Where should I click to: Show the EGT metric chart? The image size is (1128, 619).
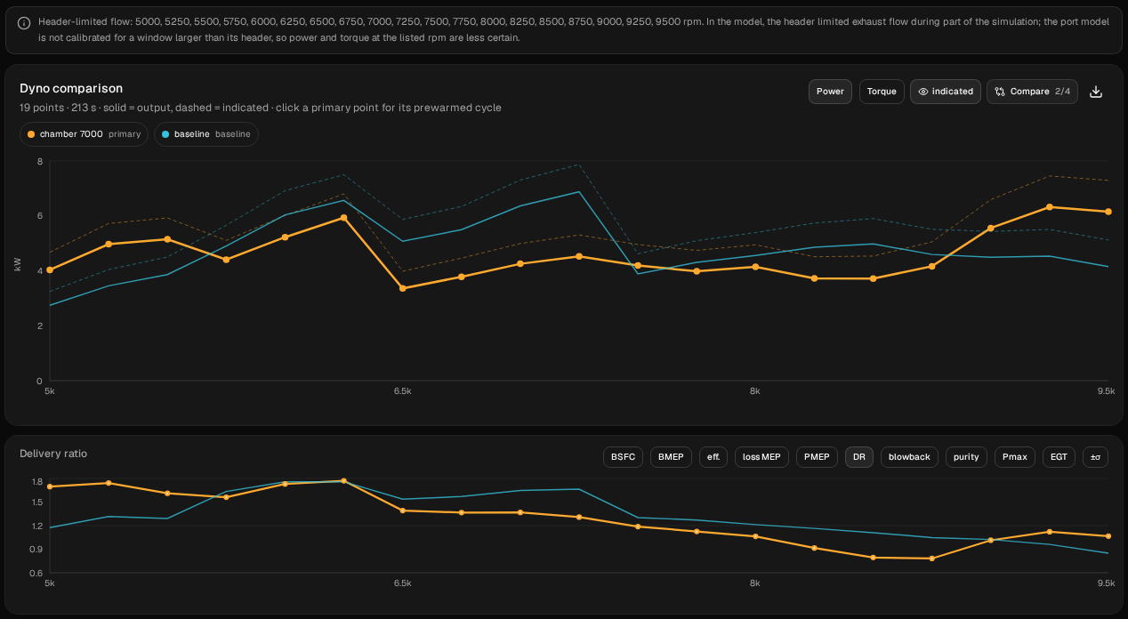[1059, 457]
